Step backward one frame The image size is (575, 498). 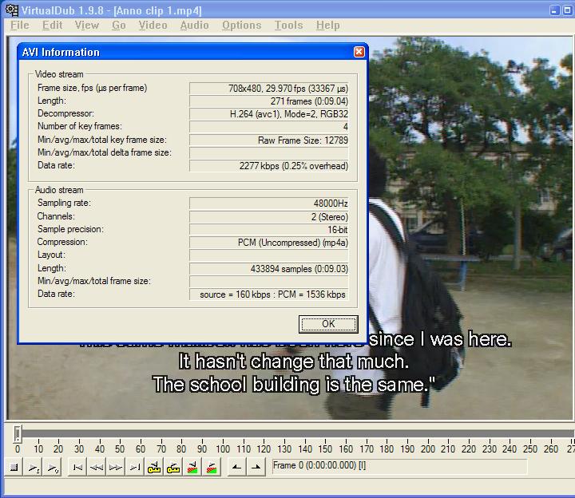click(97, 467)
